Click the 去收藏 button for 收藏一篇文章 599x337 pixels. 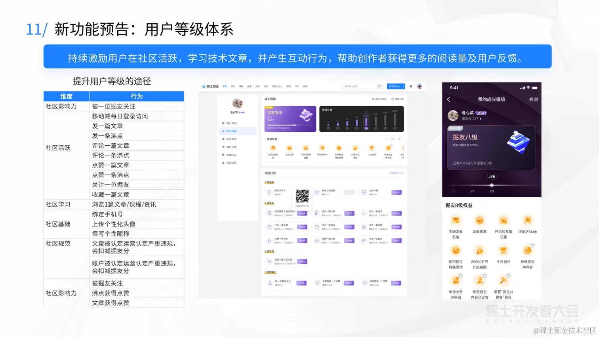(x=349, y=241)
